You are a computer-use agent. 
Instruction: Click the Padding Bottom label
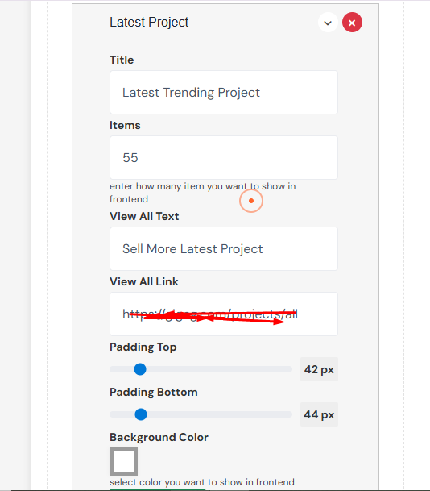pos(154,392)
